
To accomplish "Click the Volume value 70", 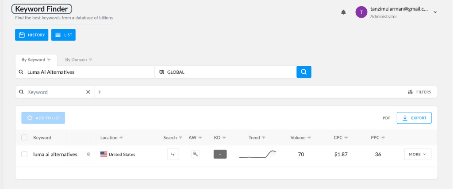I will point(301,155).
